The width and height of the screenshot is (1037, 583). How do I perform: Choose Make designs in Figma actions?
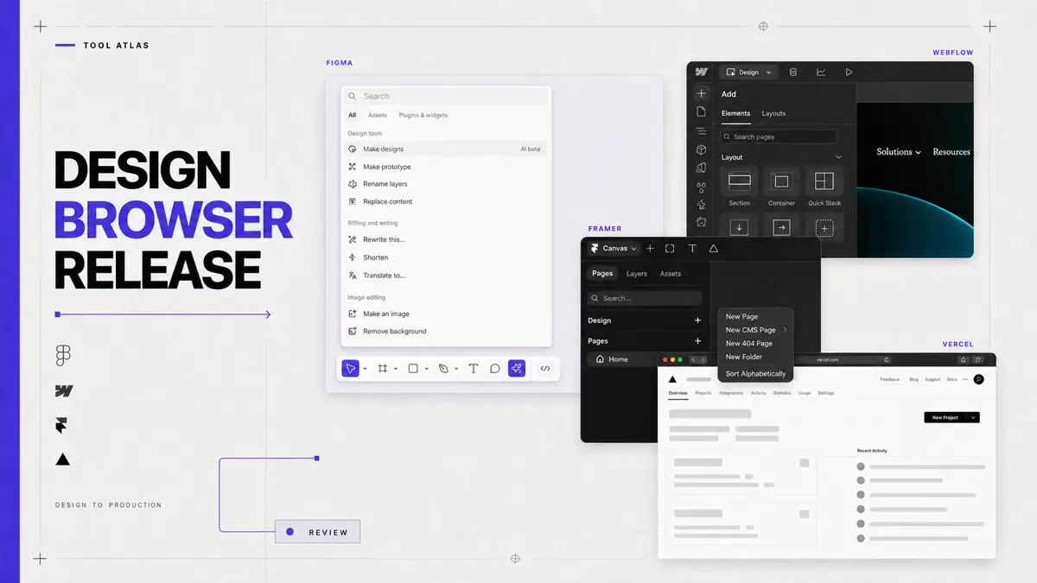(447, 149)
